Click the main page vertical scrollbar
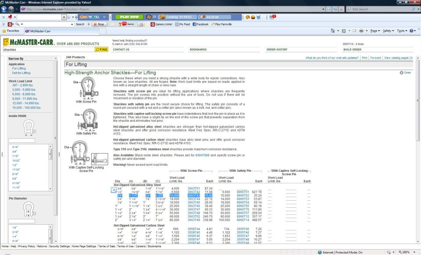This screenshot has height=255, width=421. click(418, 100)
